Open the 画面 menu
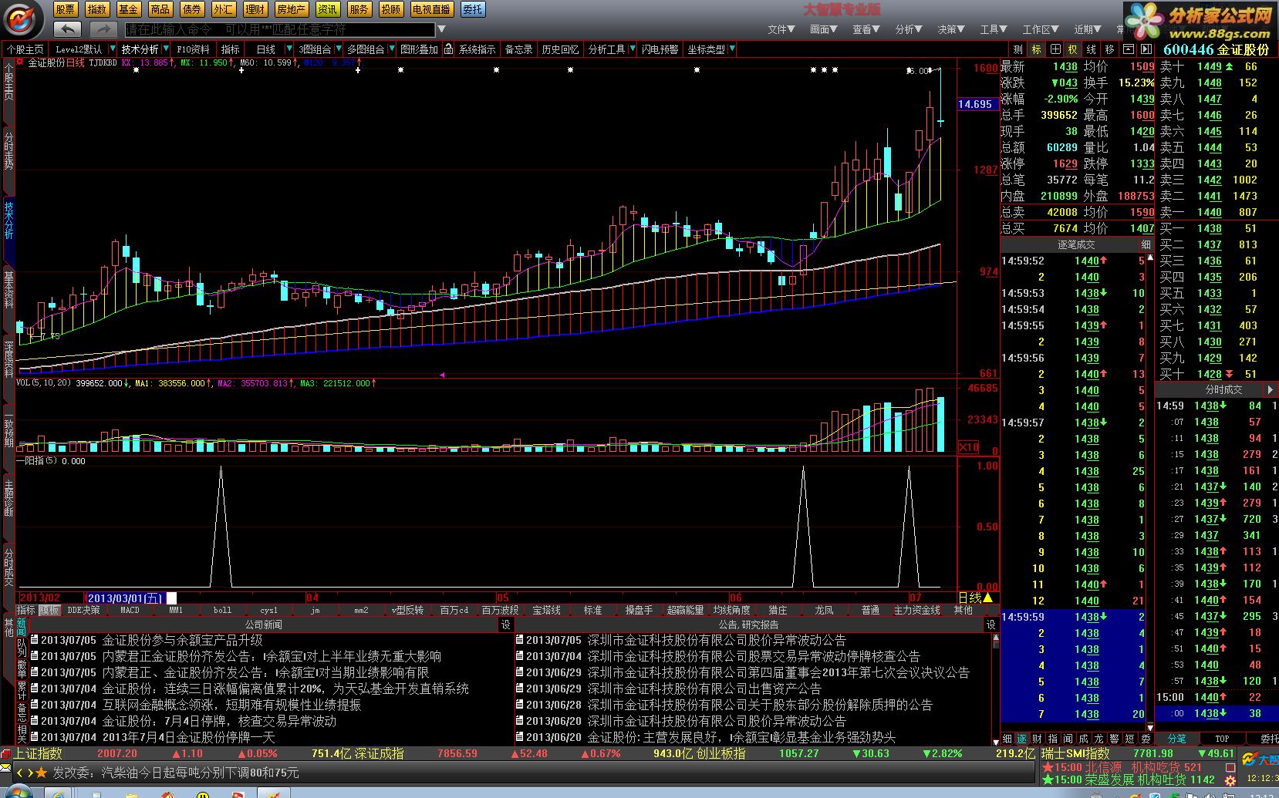 (x=824, y=29)
